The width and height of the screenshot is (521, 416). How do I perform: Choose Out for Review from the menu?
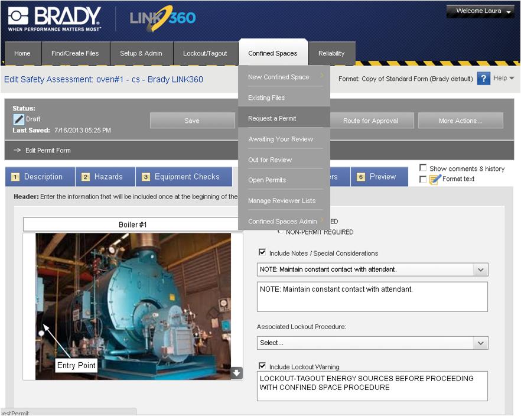click(x=284, y=160)
